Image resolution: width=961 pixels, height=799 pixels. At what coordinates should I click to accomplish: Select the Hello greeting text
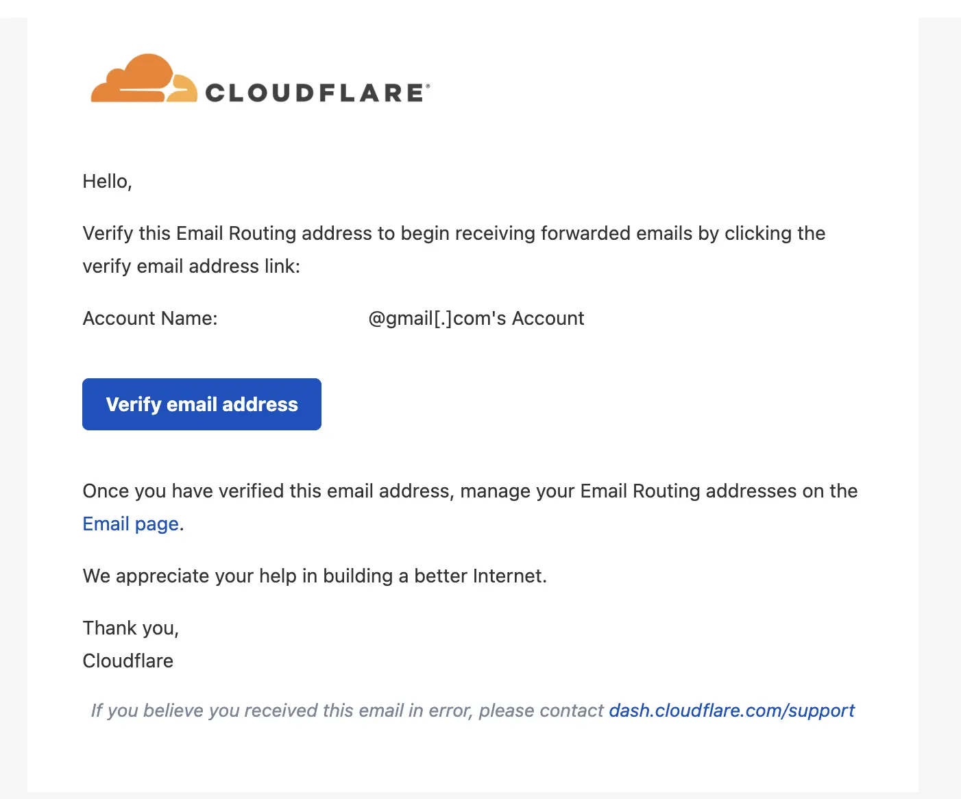click(x=107, y=181)
